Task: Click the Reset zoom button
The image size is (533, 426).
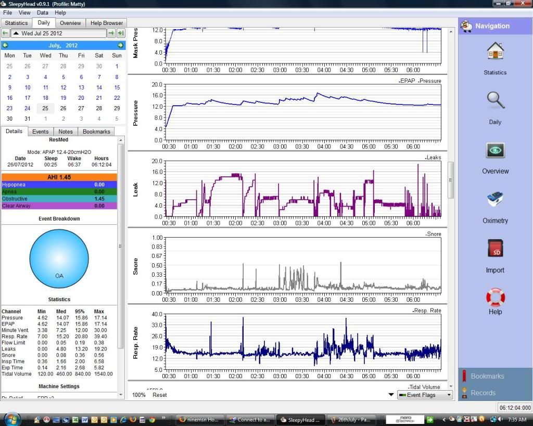Action: (x=159, y=395)
